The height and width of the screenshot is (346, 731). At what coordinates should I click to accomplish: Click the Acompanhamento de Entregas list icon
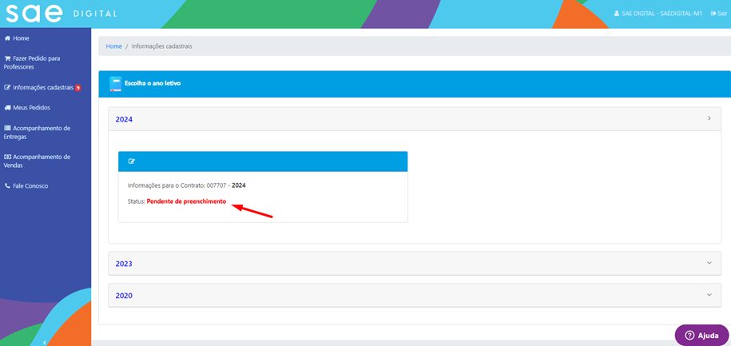click(x=7, y=128)
